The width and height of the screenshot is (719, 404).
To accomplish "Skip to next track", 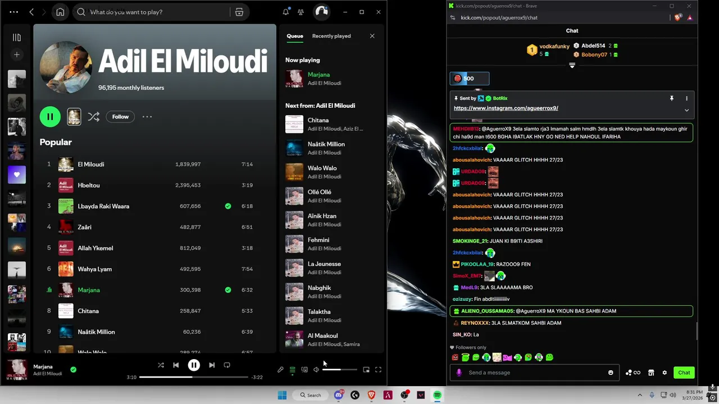I will [x=212, y=365].
